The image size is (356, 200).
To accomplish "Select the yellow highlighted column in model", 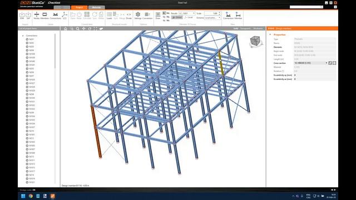I will pyautogui.click(x=221, y=63).
